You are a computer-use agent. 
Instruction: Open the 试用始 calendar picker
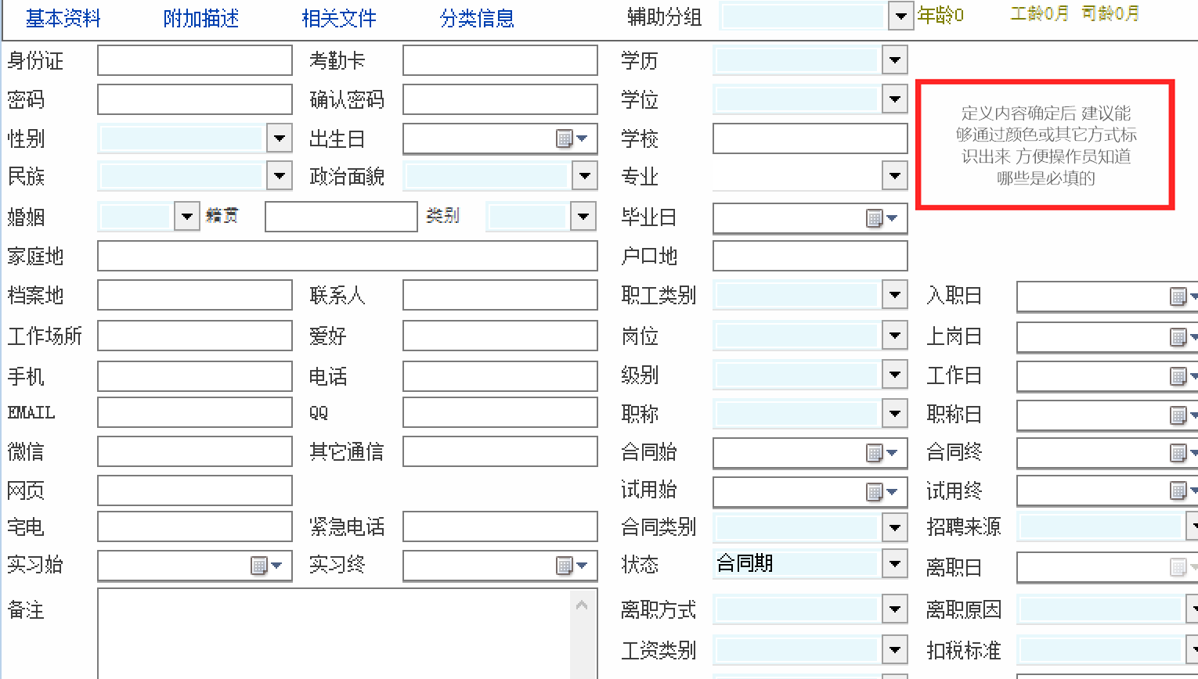[x=881, y=492]
